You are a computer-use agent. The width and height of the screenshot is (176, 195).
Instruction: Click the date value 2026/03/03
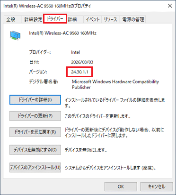coord(82,62)
